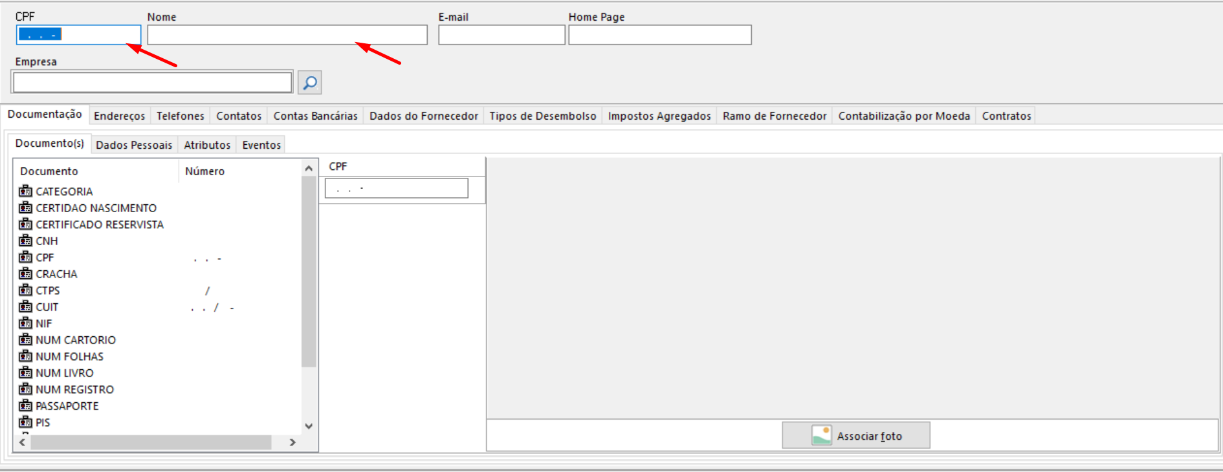Click the PIS document icon
The width and height of the screenshot is (1223, 472).
tap(25, 422)
